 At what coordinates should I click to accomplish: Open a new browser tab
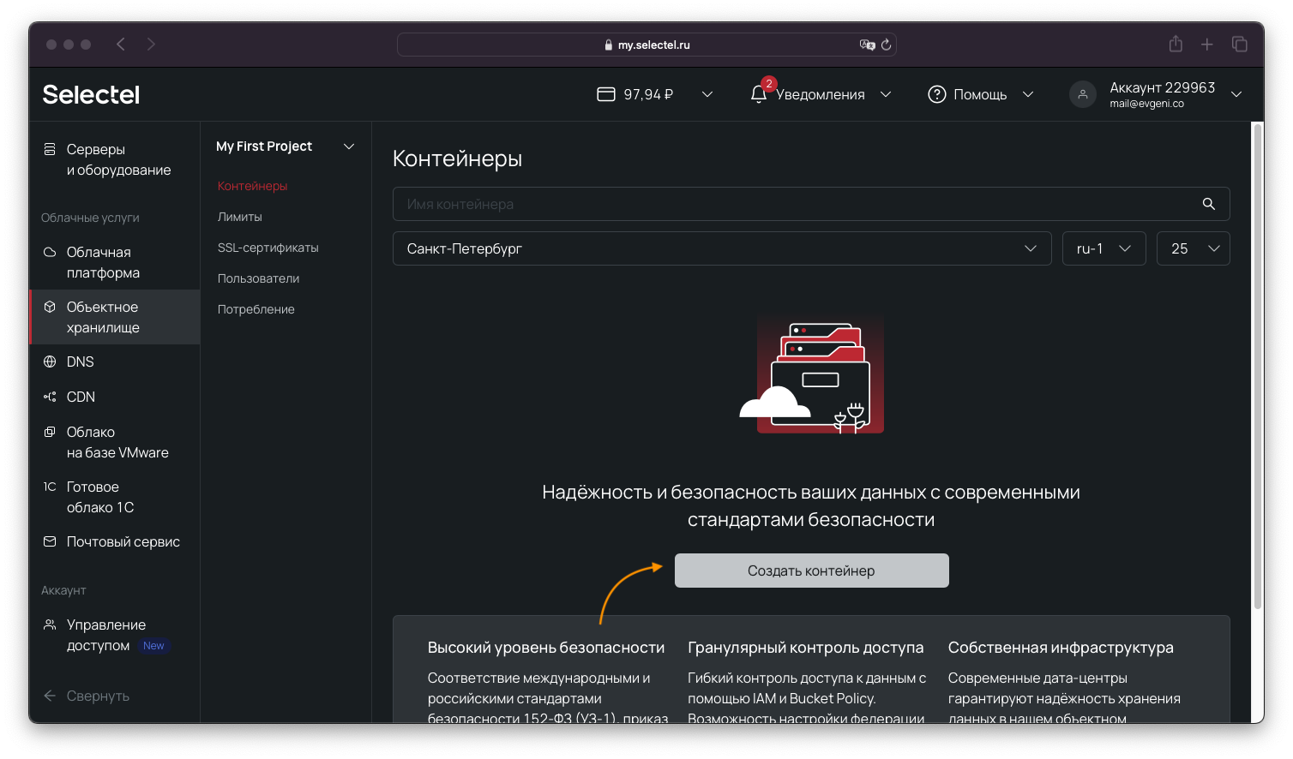[1207, 45]
